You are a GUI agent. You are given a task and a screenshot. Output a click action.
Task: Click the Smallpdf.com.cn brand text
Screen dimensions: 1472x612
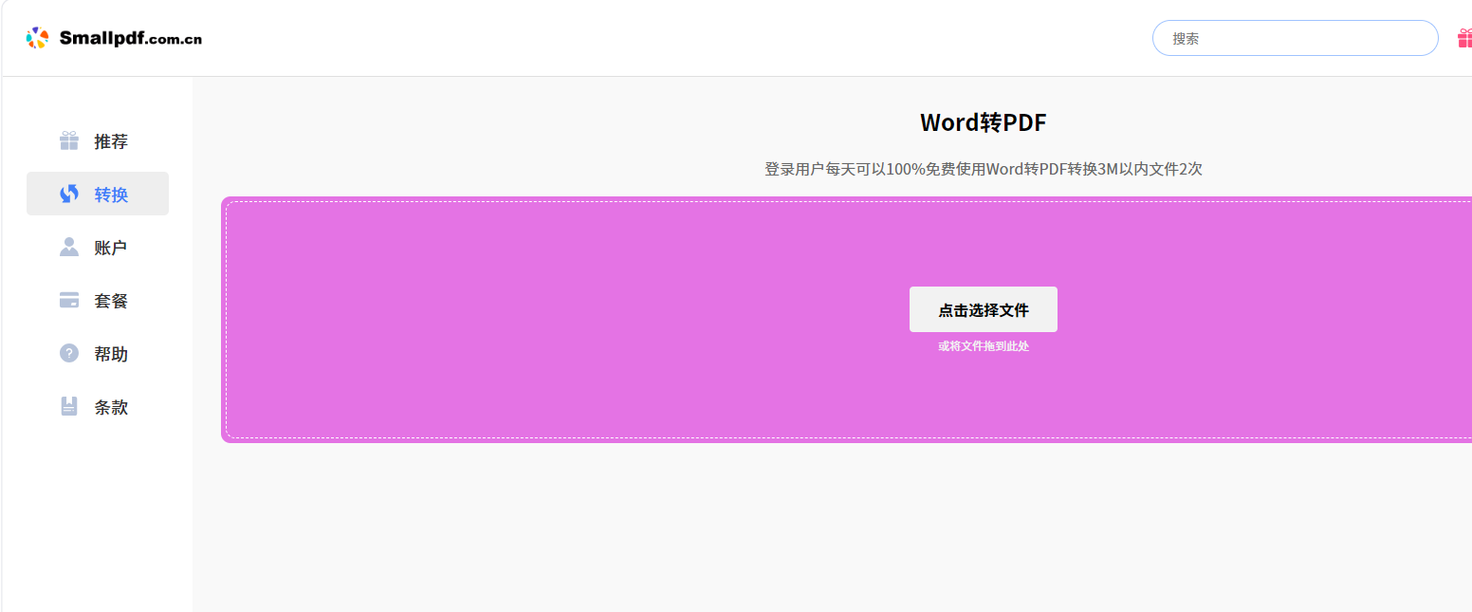click(130, 39)
